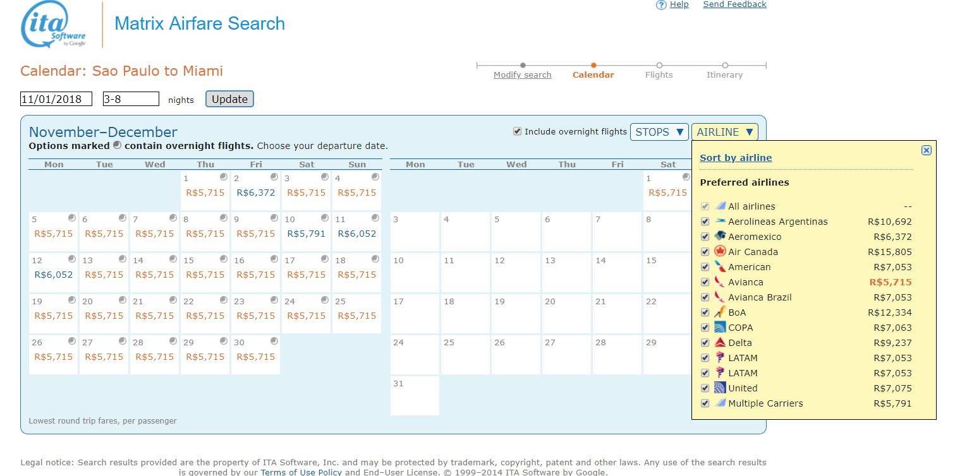
Task: Click the Help question mark icon
Action: point(661,5)
